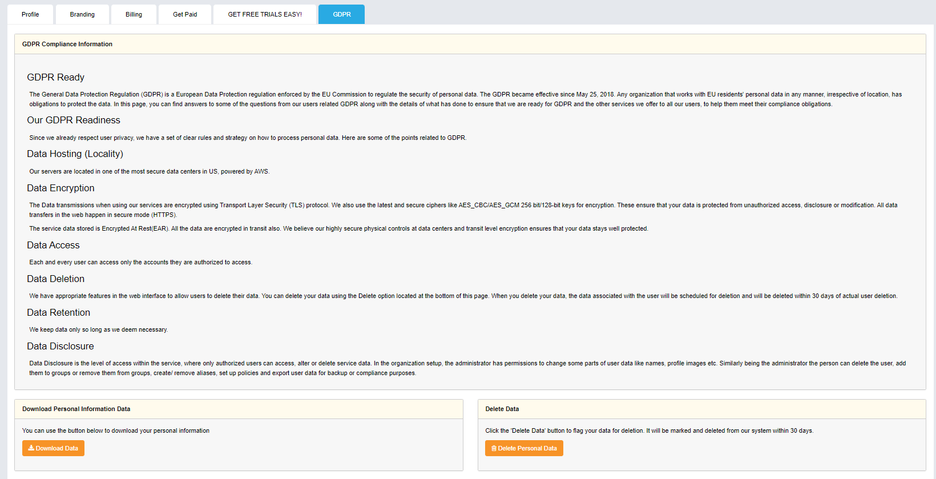Click the Delete Data panel header
The image size is (936, 479).
(502, 409)
